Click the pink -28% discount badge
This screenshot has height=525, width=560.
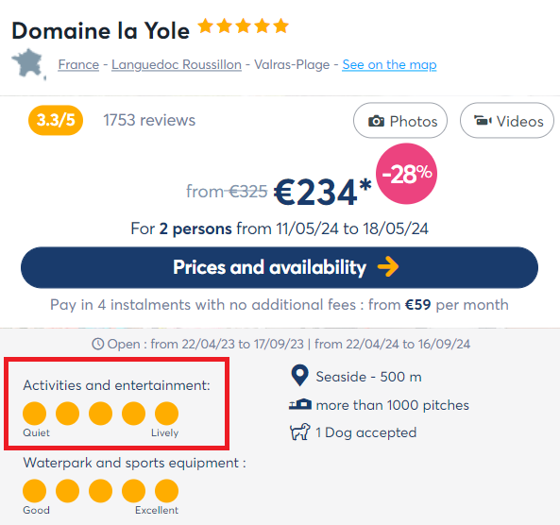tap(406, 174)
